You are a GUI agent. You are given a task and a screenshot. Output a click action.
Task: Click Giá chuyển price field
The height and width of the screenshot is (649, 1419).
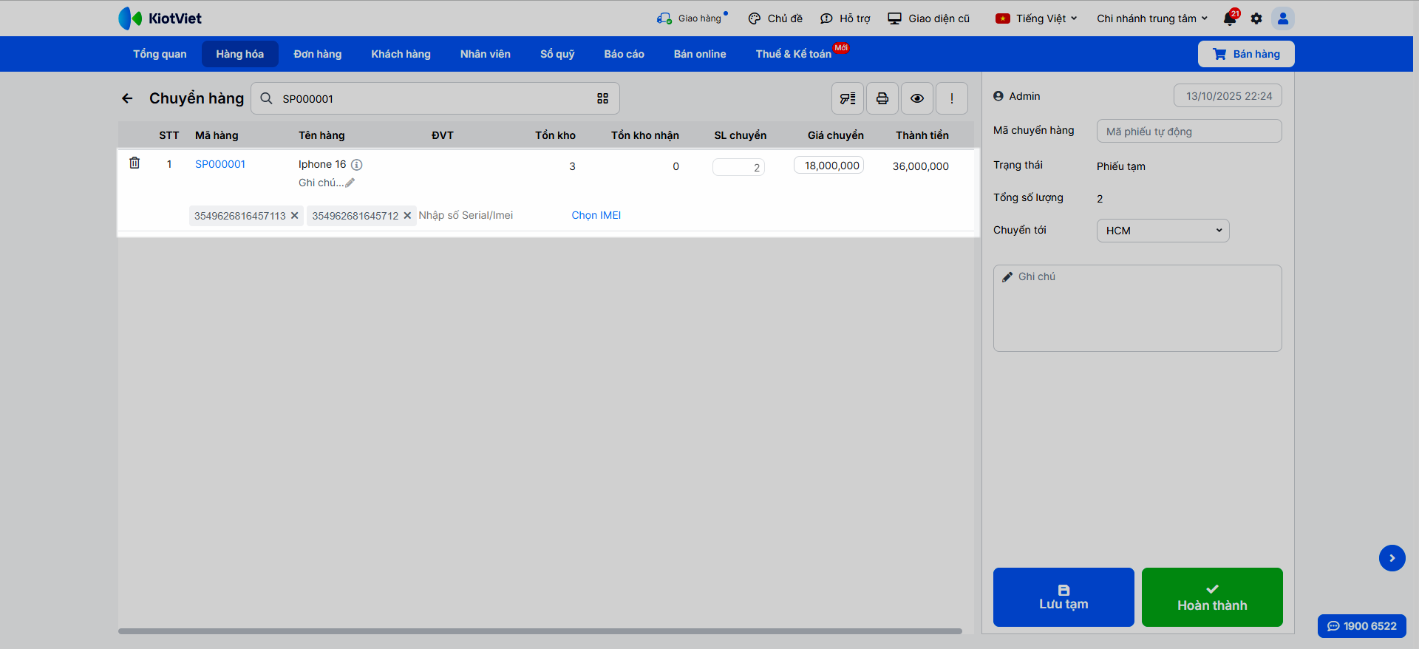(828, 166)
